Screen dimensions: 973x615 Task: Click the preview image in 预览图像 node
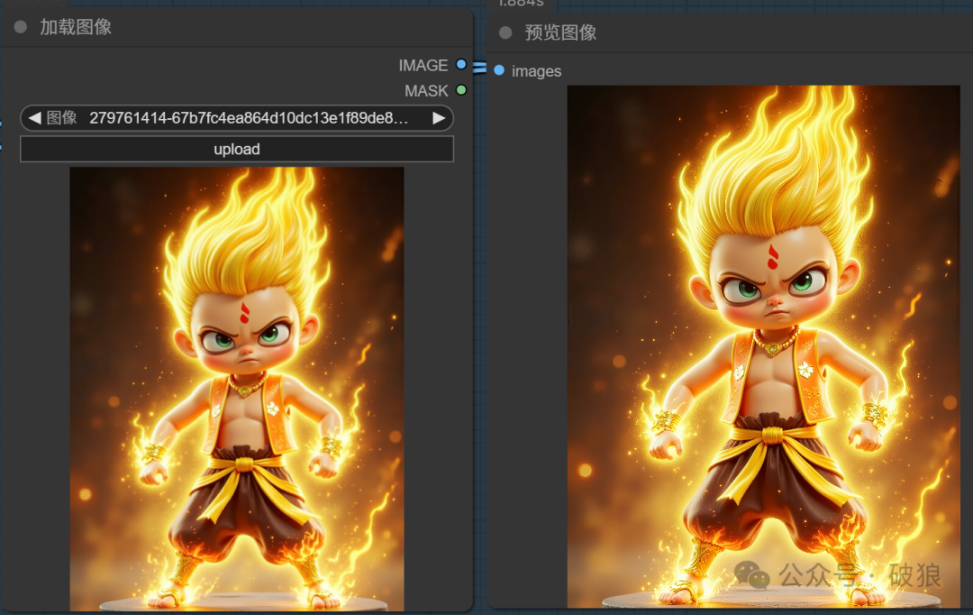tap(763, 346)
